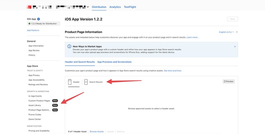Select the Search Results asset tab label

[x=96, y=82]
